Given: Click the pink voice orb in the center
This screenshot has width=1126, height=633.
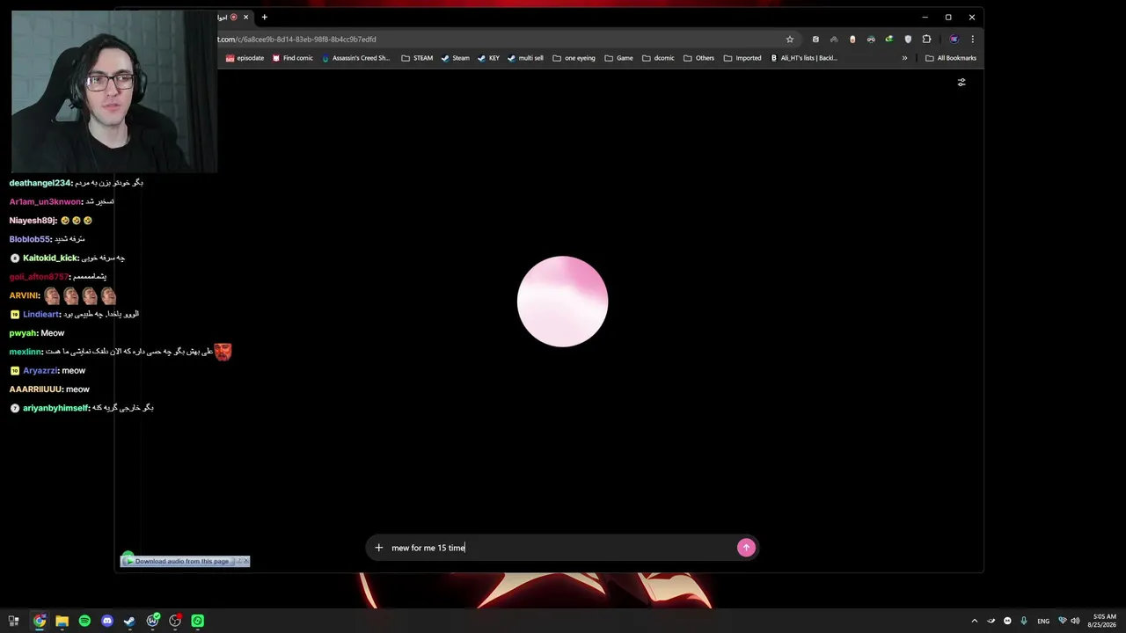Looking at the screenshot, I should 562,302.
